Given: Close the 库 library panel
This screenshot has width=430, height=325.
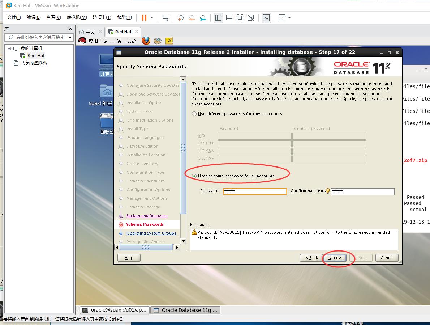Looking at the screenshot, I should pyautogui.click(x=70, y=29).
